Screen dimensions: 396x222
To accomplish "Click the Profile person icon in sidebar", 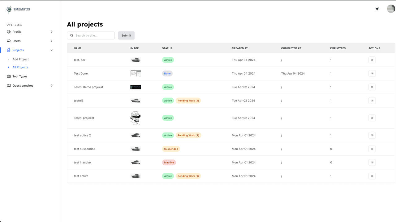I will (x=9, y=32).
